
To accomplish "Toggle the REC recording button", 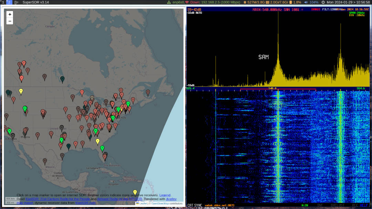I will [355, 205].
